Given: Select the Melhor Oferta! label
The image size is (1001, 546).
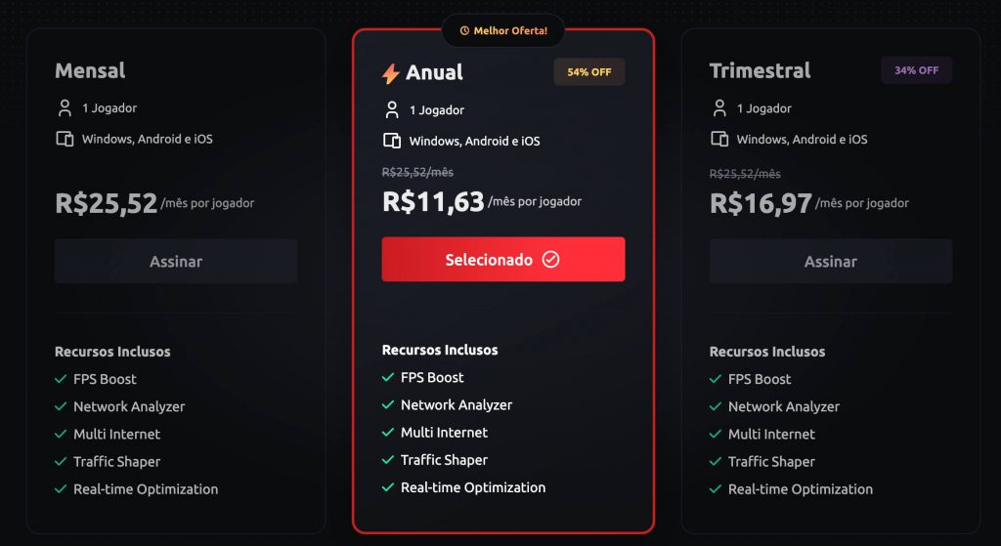Looking at the screenshot, I should (510, 31).
